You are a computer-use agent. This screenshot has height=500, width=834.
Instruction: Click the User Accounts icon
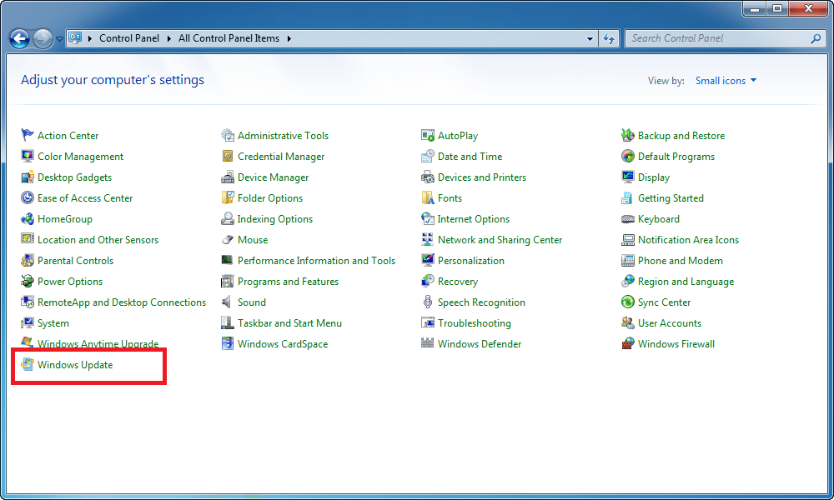[x=628, y=323]
